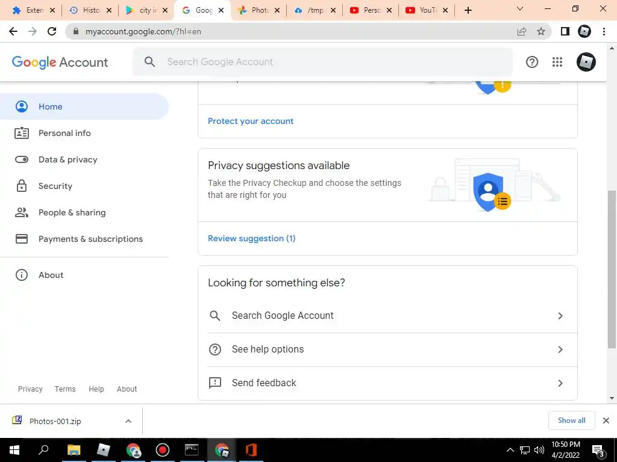
Task: Open File Explorer from taskbar
Action: (74, 450)
